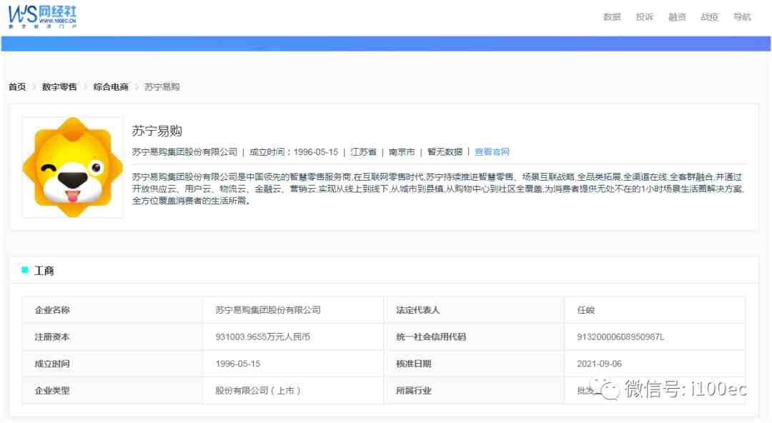Click the 法定代表人 table label
The width and height of the screenshot is (772, 423).
click(418, 310)
